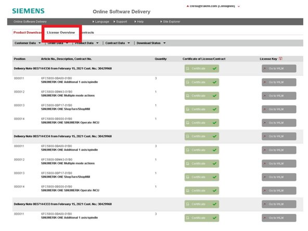Image resolution: width=308 pixels, height=231 pixels.
Task: Open the Help menu
Action: click(139, 22)
